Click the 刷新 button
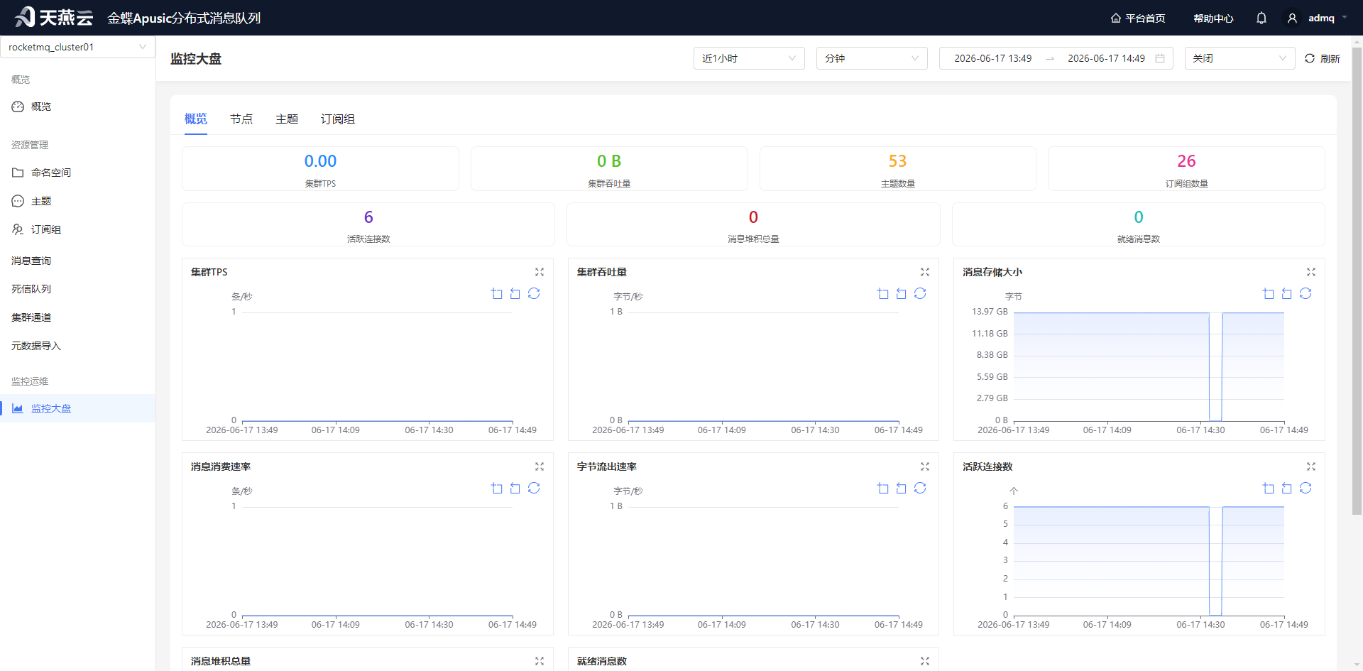Viewport: 1363px width, 671px height. 1323,58
